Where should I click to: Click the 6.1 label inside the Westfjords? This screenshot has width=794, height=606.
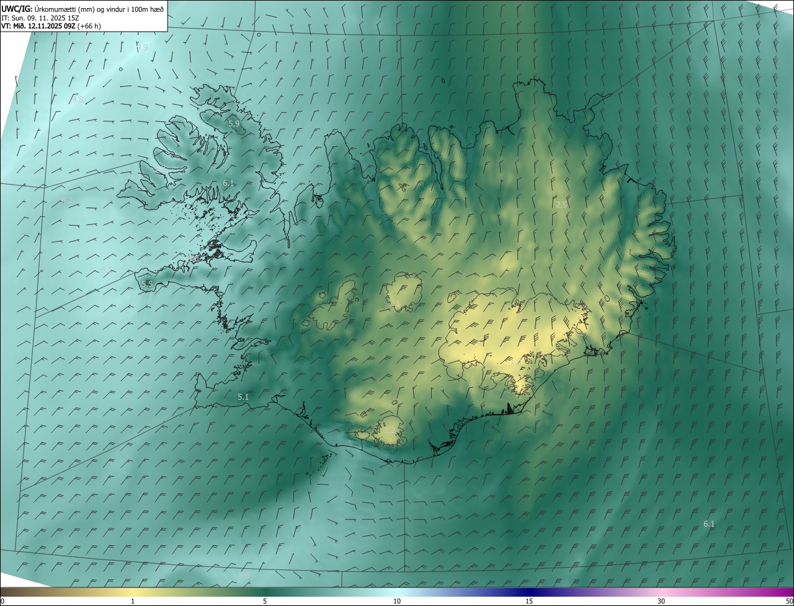pyautogui.click(x=228, y=183)
